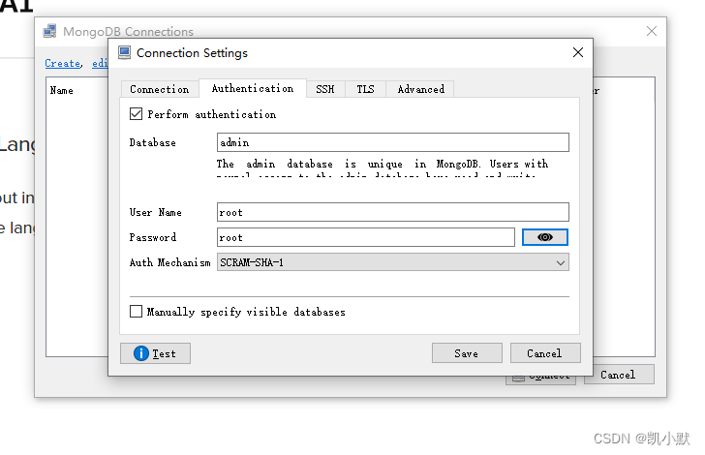Click the MongoDB Connections window icon
Screen dimensions: 705x455
pos(50,31)
